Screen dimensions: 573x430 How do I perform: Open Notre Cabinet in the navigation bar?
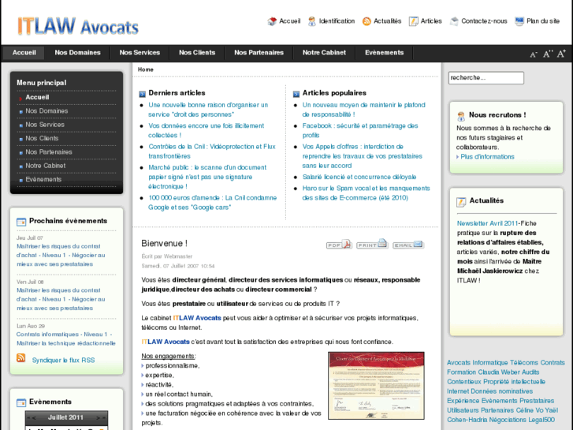(x=324, y=53)
